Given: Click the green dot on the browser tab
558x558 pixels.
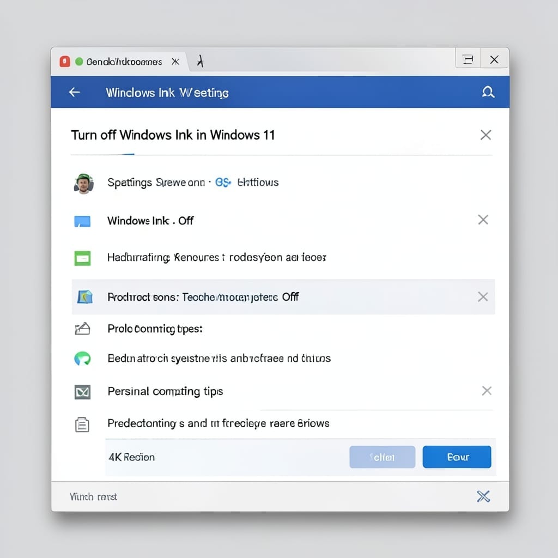Looking at the screenshot, I should coord(79,62).
